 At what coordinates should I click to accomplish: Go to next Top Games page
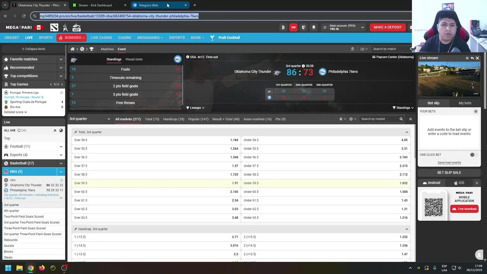(62, 84)
